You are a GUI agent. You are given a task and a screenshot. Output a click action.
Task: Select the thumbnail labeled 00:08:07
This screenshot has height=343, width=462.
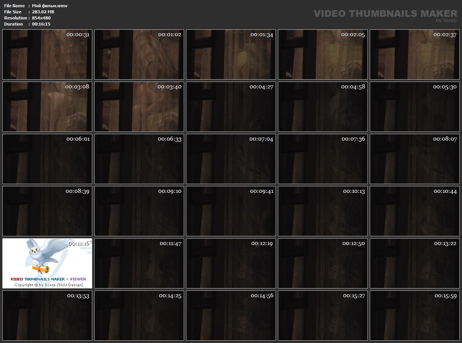(415, 159)
